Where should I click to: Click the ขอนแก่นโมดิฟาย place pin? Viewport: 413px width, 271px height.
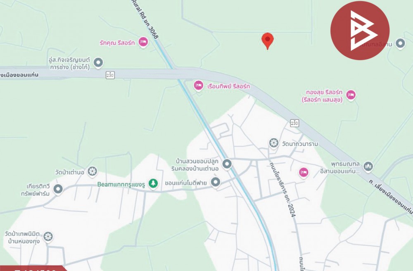[216, 182]
